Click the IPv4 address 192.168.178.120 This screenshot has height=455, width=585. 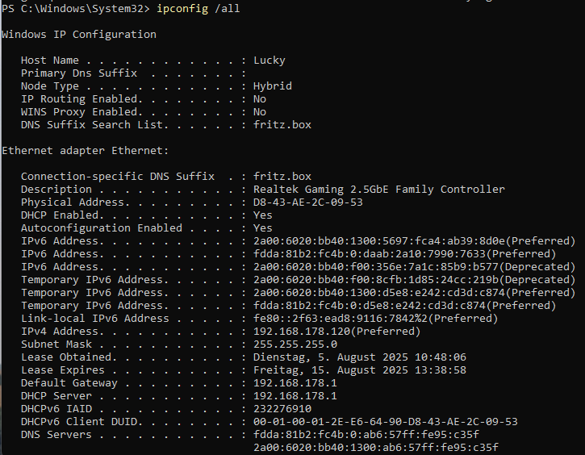[x=302, y=332]
